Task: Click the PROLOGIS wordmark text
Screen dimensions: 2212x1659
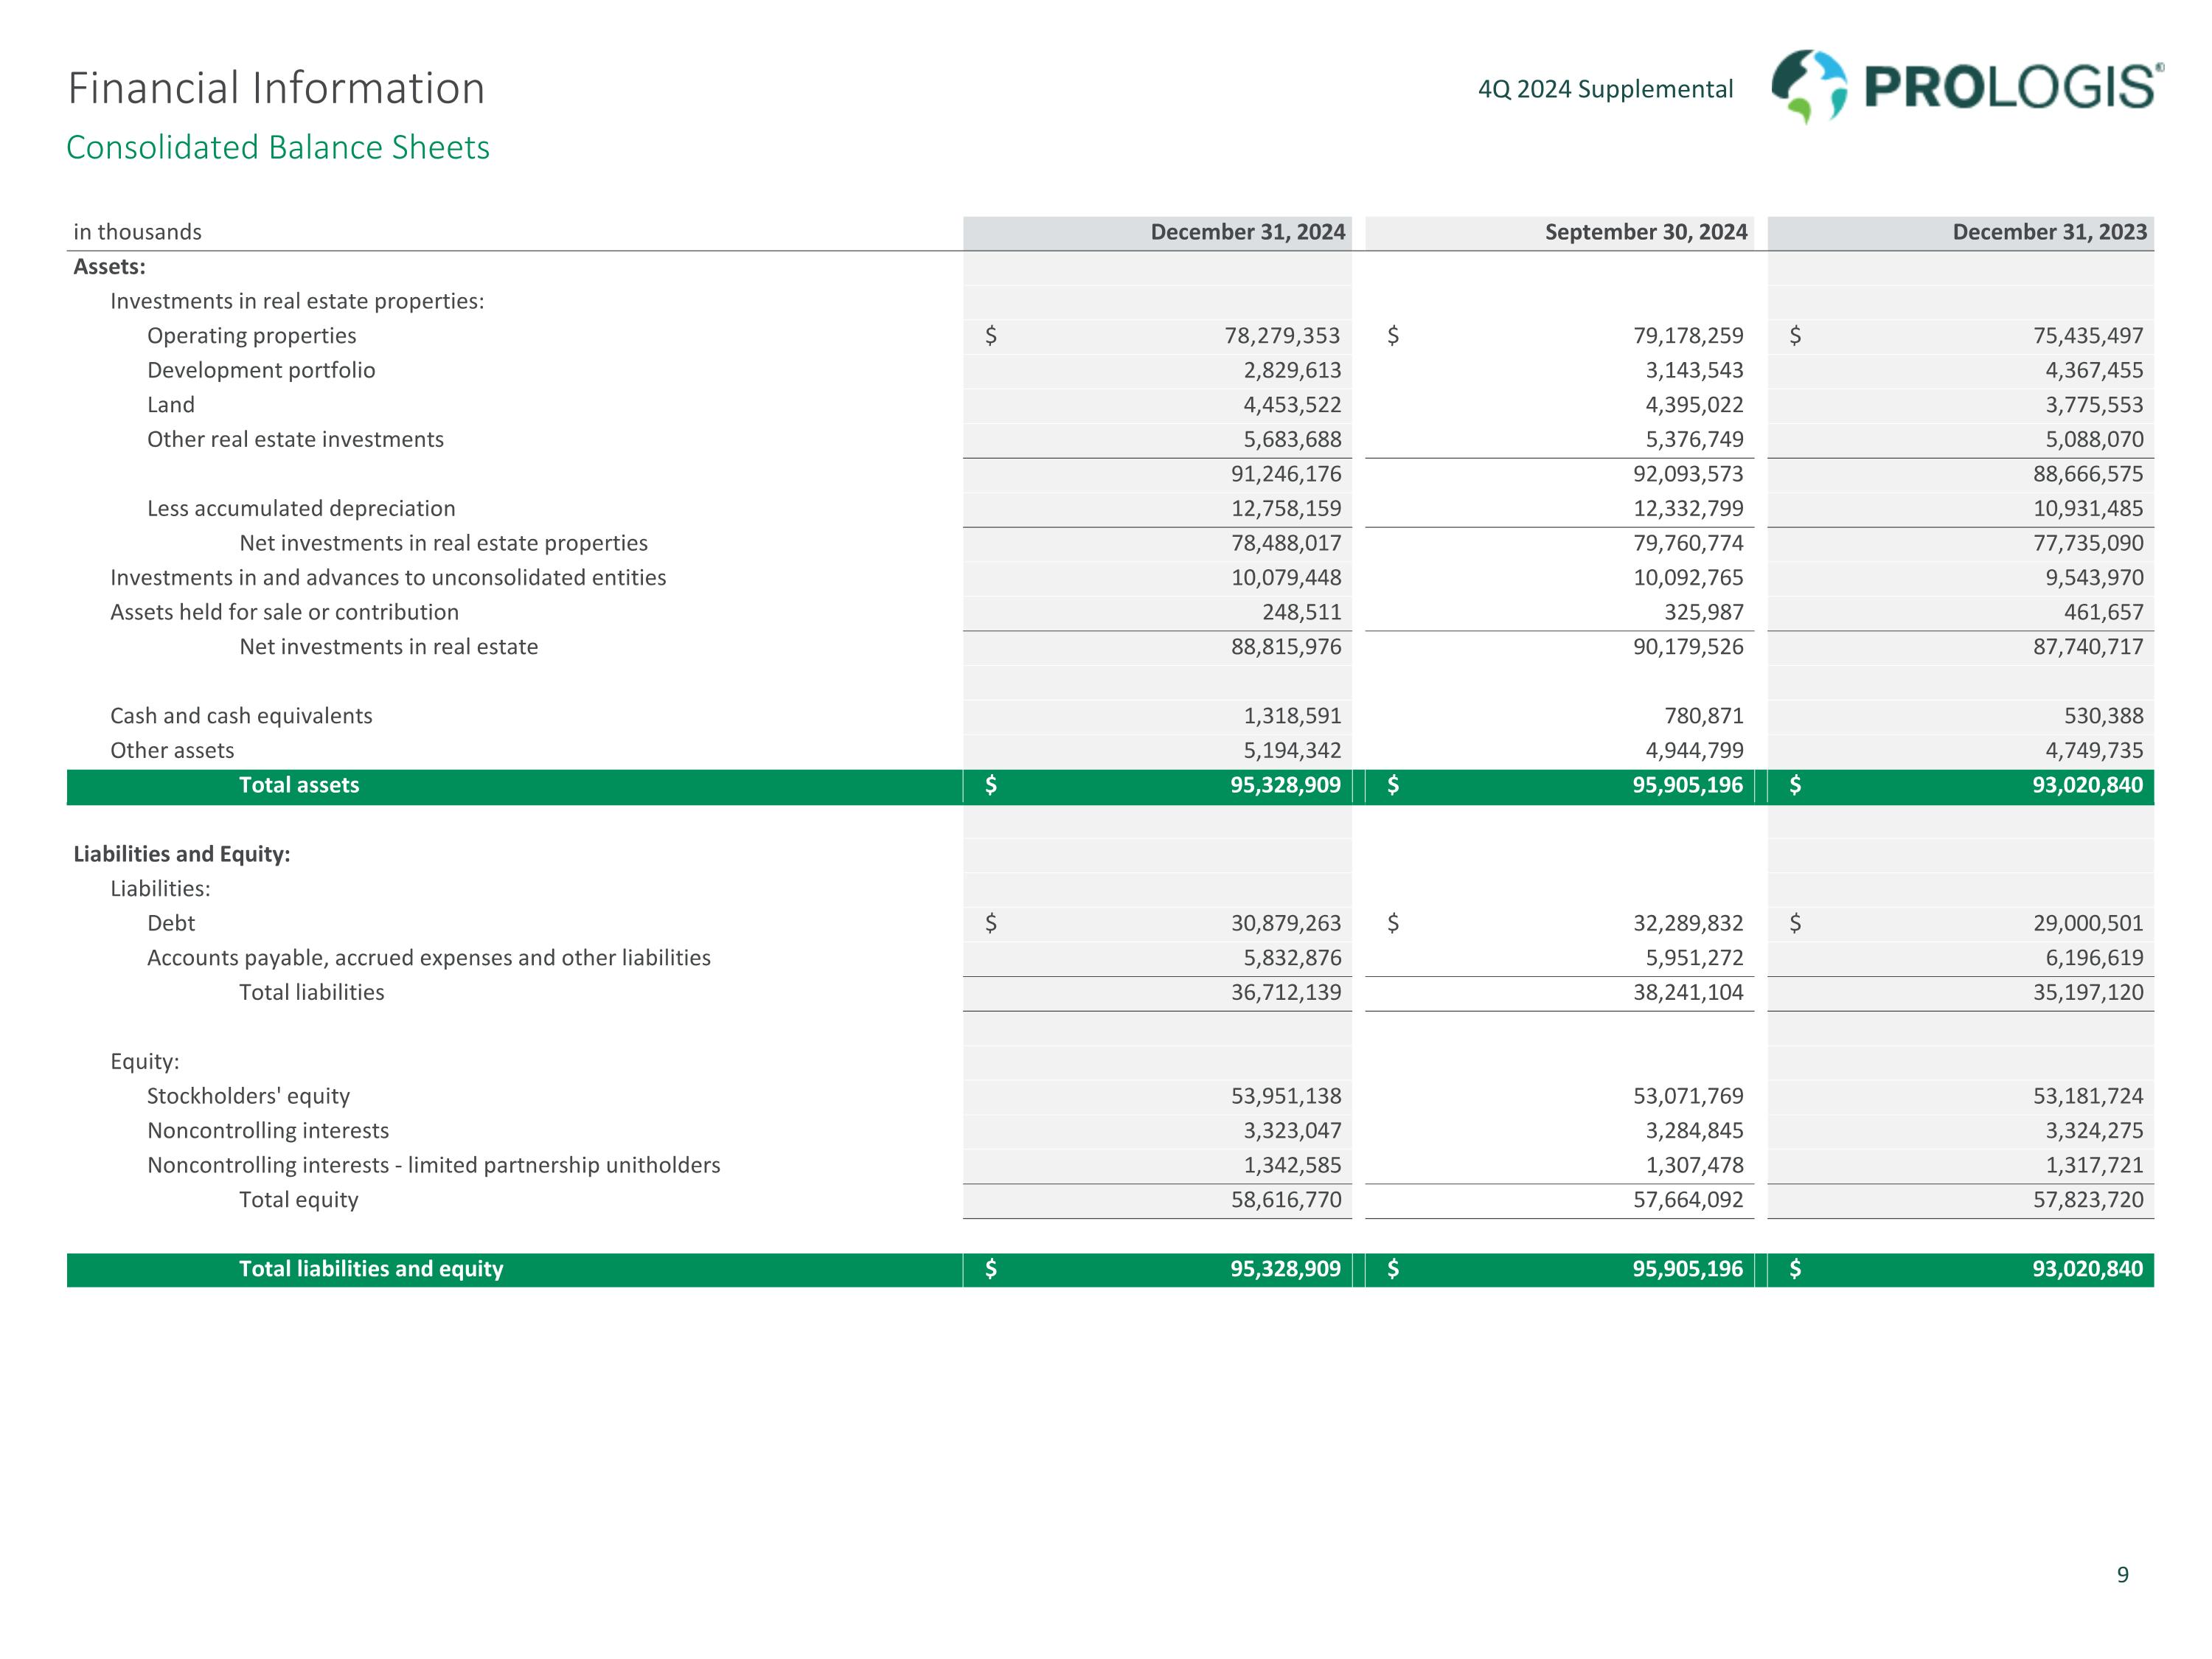Action: click(x=2011, y=87)
